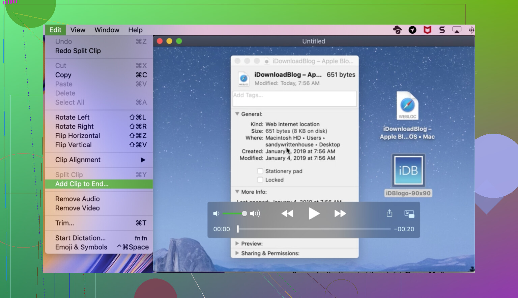This screenshot has width=518, height=298.
Task: Toggle picture-in-picture mode icon
Action: point(409,213)
